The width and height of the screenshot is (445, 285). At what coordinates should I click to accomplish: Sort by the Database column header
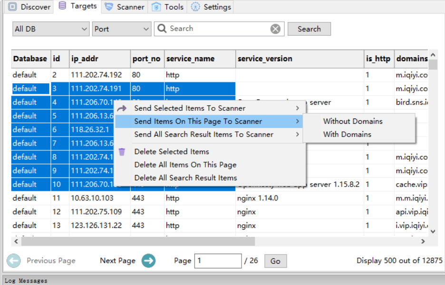click(30, 59)
